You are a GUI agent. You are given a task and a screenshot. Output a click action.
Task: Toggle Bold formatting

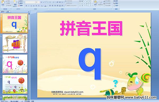(26, 6)
